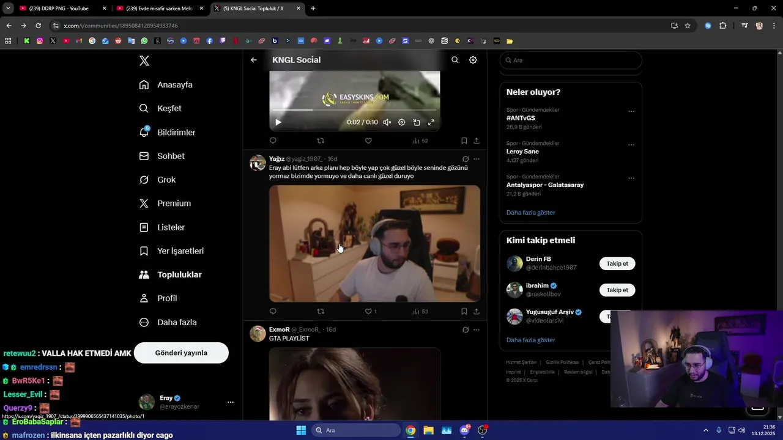Open #ANTvGS trending topic

pos(521,118)
